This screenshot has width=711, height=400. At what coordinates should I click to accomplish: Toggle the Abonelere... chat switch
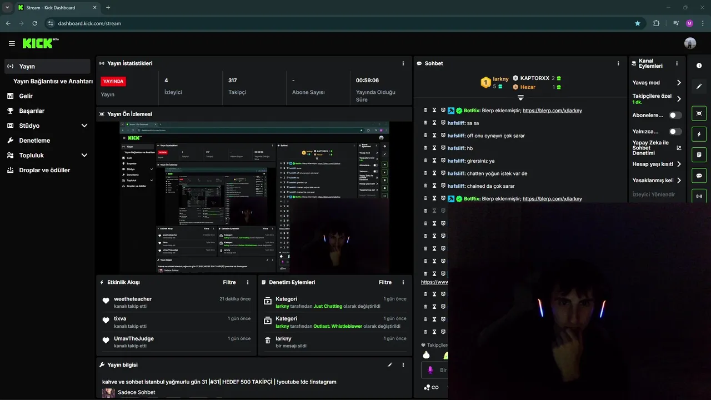(x=675, y=115)
